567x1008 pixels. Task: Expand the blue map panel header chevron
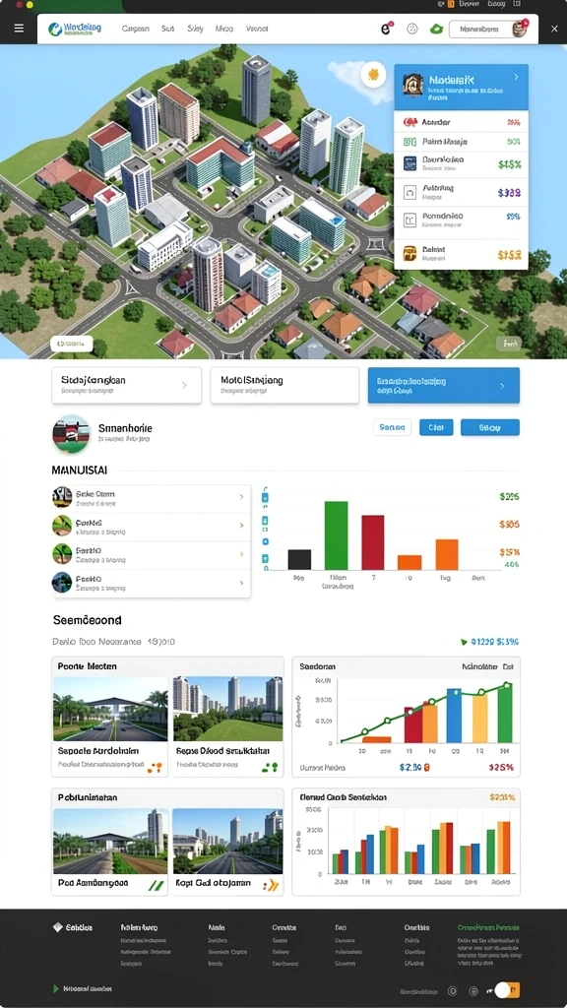[x=516, y=77]
